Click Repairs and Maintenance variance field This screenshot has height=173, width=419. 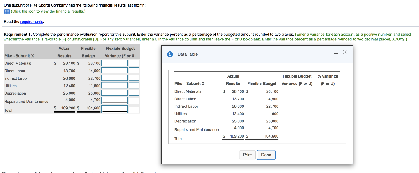click(x=115, y=101)
